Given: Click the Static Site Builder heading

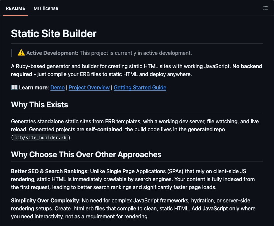Looking at the screenshot, I should [x=54, y=34].
